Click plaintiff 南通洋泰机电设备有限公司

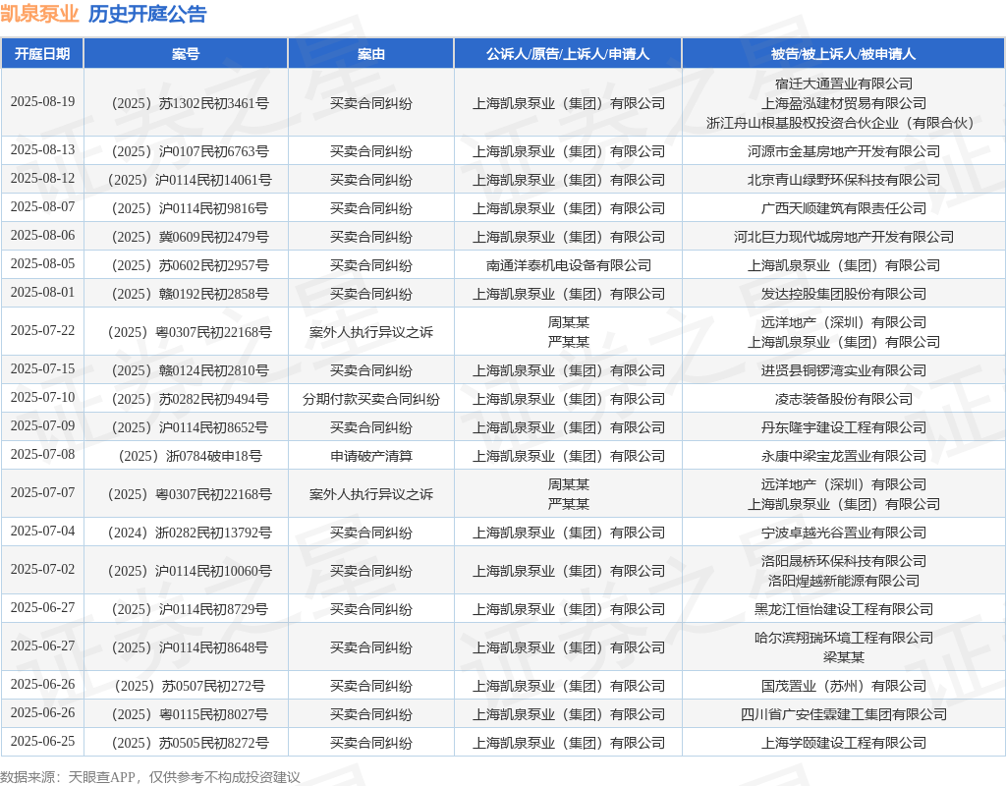point(568,265)
